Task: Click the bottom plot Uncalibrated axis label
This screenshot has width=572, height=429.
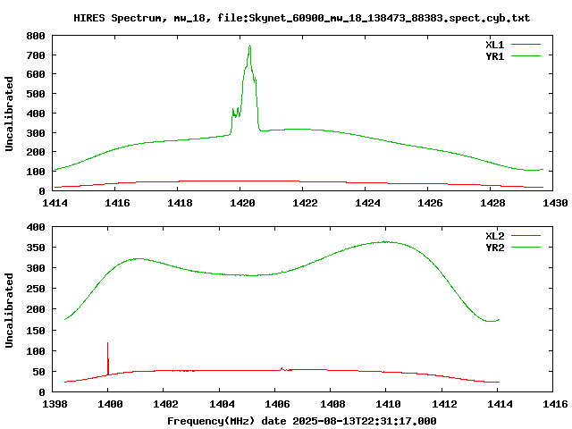Action: pos(9,310)
